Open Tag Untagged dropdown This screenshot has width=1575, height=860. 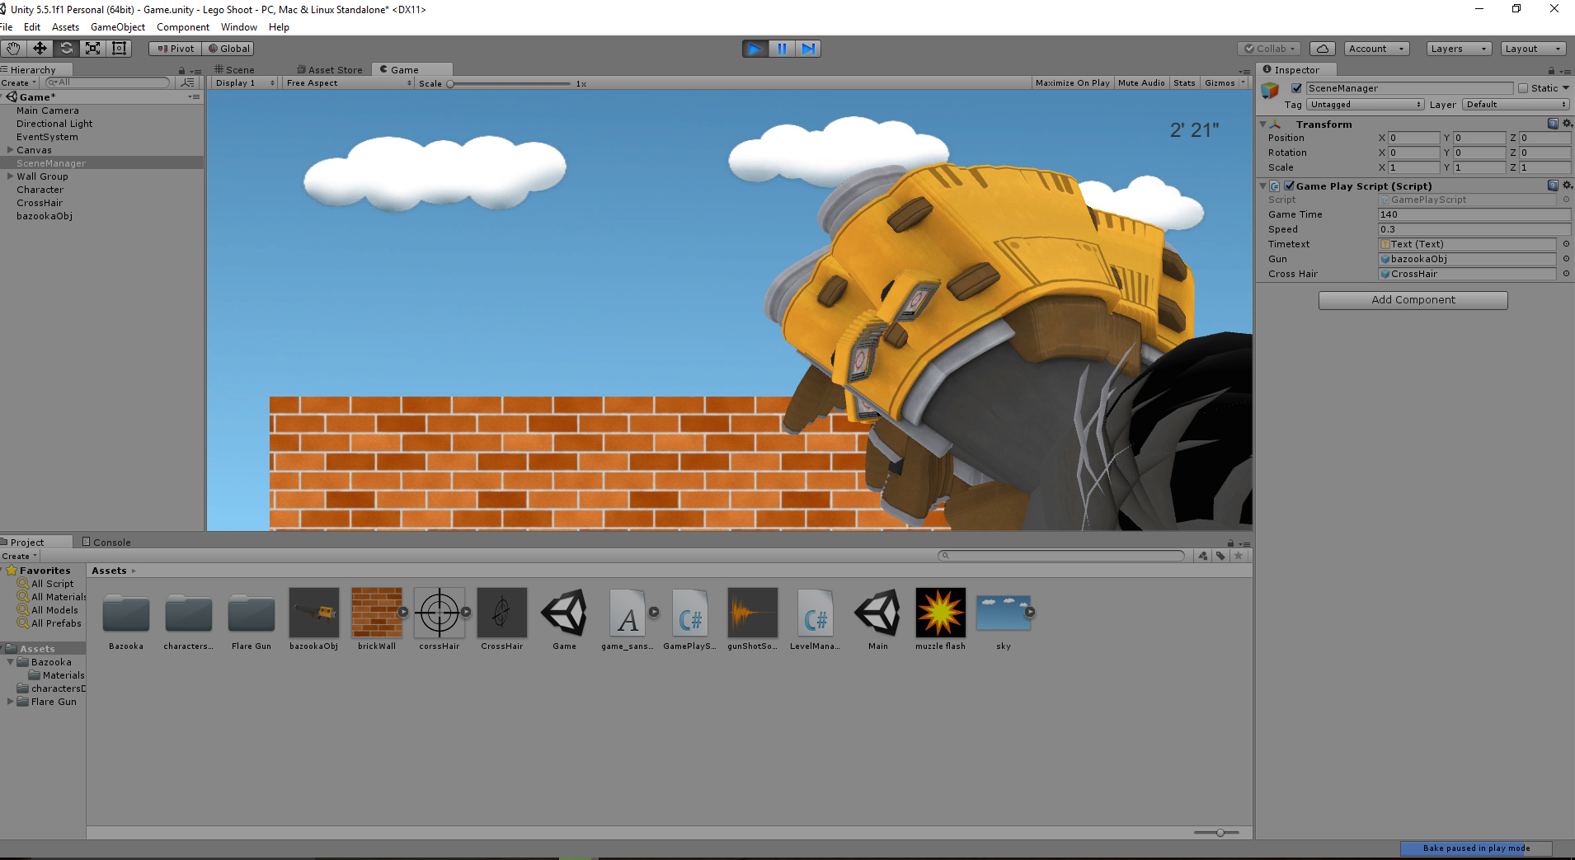coord(1366,105)
